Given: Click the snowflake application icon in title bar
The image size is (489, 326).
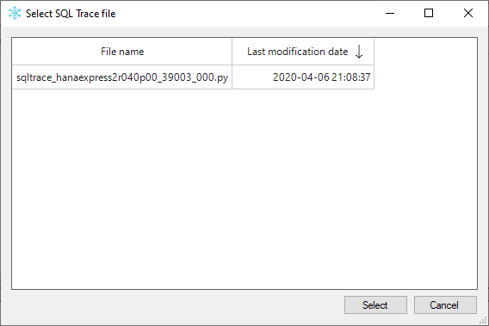Looking at the screenshot, I should pos(15,14).
